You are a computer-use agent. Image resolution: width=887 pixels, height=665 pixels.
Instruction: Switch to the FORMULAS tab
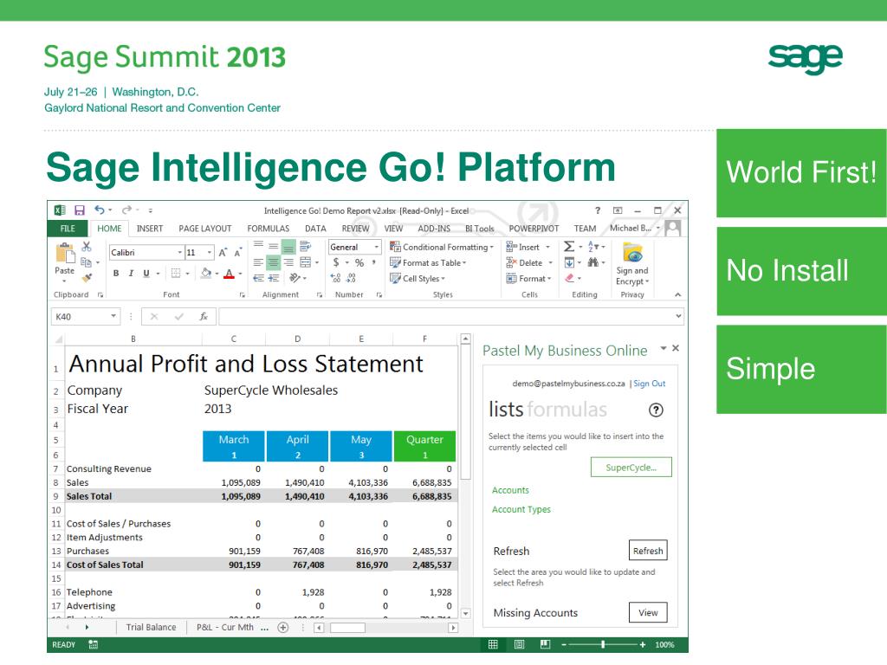tap(269, 229)
